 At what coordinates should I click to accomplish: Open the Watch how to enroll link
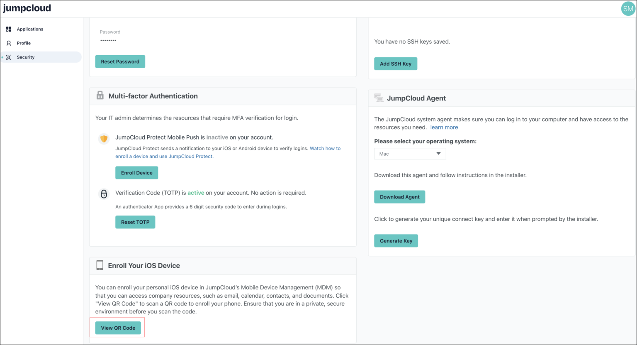[x=325, y=148]
